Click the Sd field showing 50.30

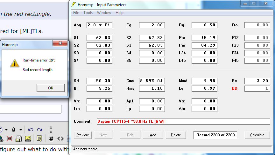coord(99,81)
